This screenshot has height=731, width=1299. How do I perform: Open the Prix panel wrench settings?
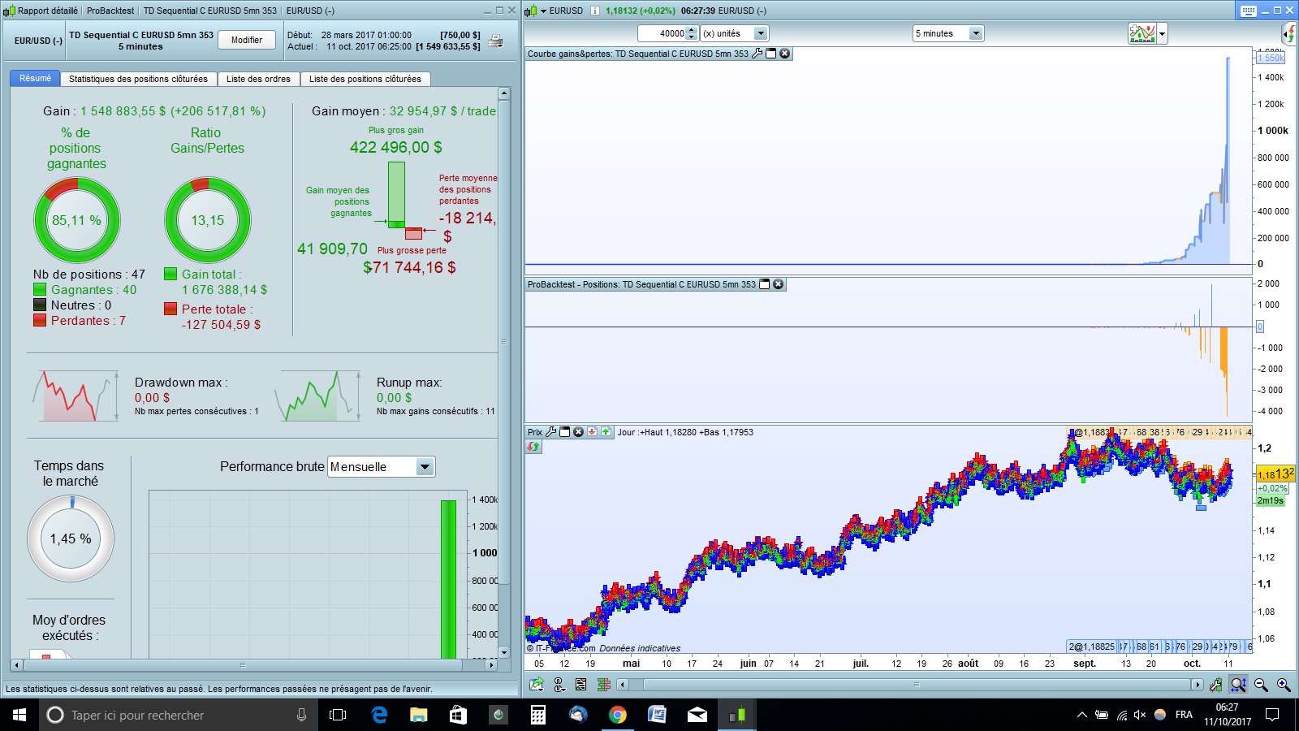(x=551, y=432)
